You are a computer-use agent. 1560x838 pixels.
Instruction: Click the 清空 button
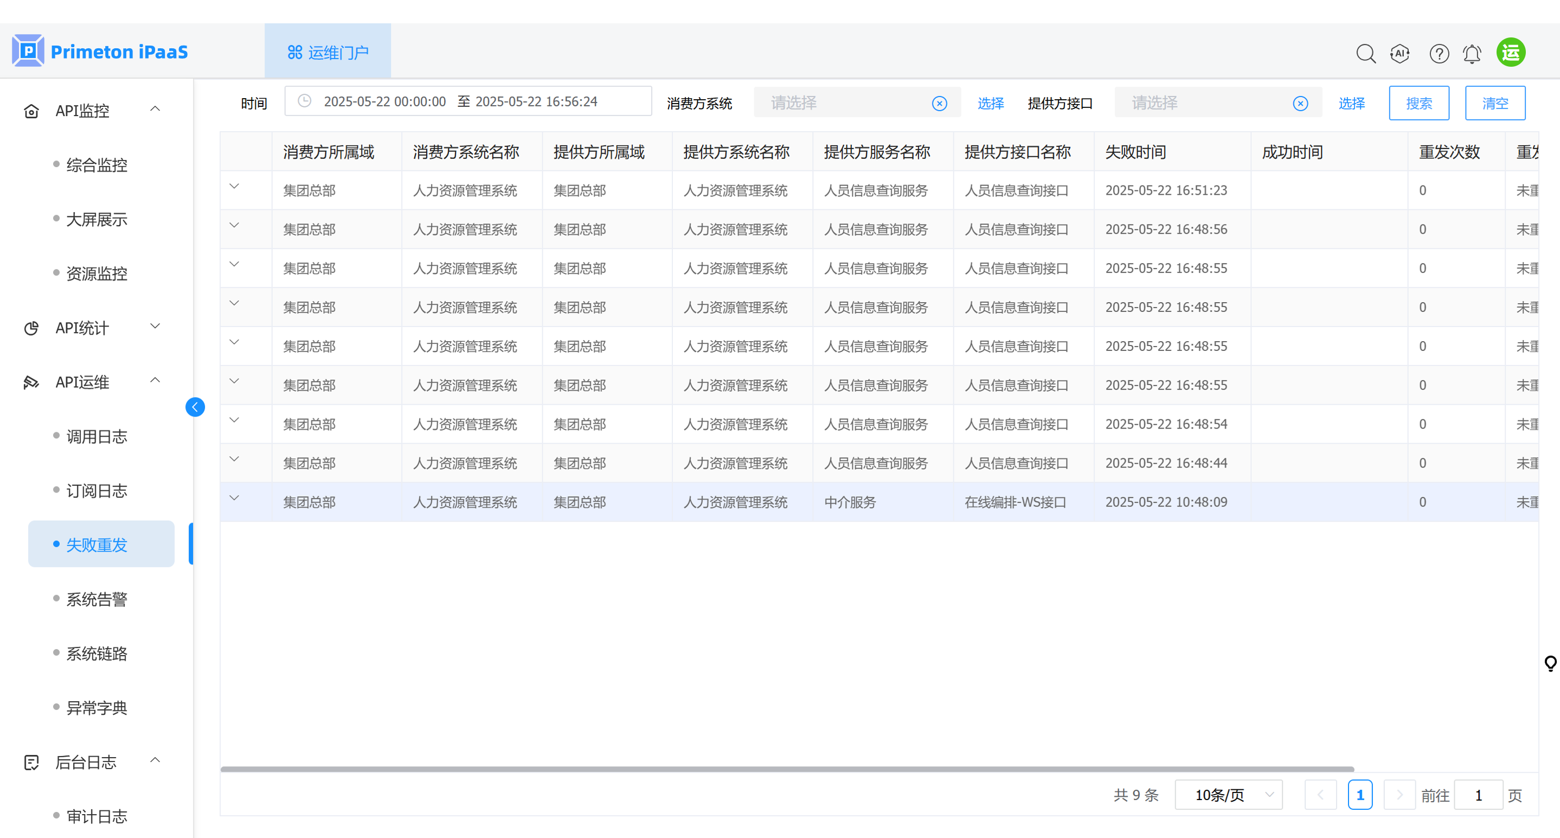point(1494,104)
